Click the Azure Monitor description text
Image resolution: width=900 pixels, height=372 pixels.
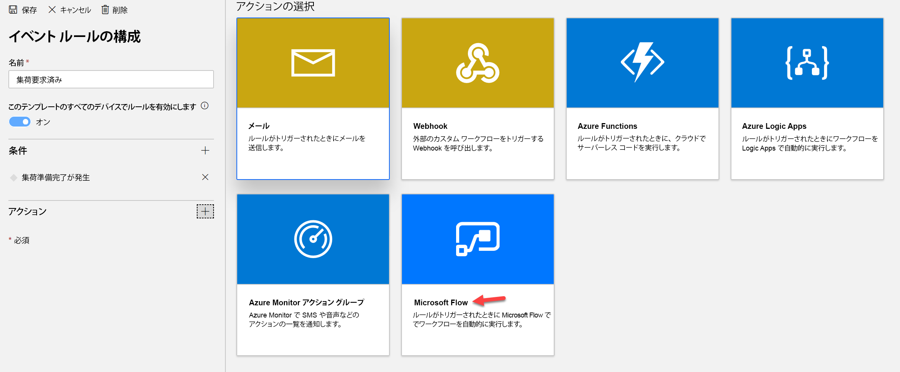point(304,319)
